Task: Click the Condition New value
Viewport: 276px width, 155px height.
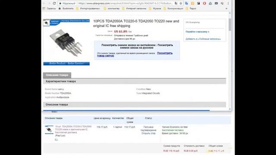Action: tap(148, 89)
